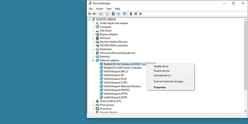Expand the Print queues arrow
248x124 pixels.
click(93, 105)
